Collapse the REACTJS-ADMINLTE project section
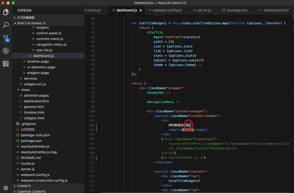 [31, 23]
